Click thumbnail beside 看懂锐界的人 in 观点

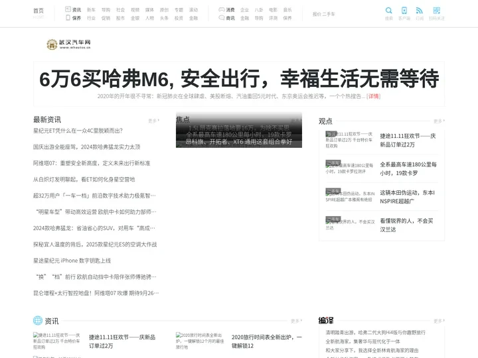coord(350,223)
